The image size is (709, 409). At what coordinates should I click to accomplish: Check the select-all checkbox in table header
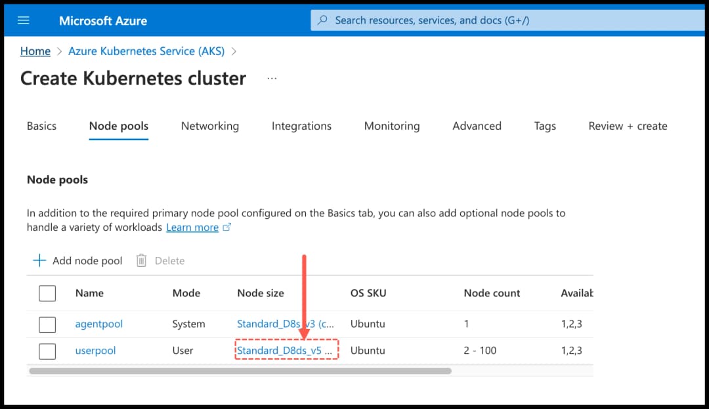[x=47, y=293]
